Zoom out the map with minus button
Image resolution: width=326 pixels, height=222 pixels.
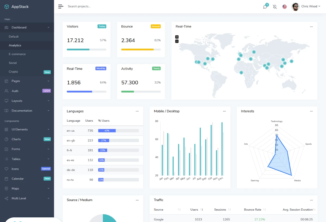click(177, 41)
